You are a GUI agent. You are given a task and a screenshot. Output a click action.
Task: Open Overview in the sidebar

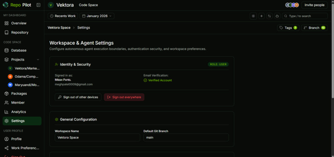(22, 23)
